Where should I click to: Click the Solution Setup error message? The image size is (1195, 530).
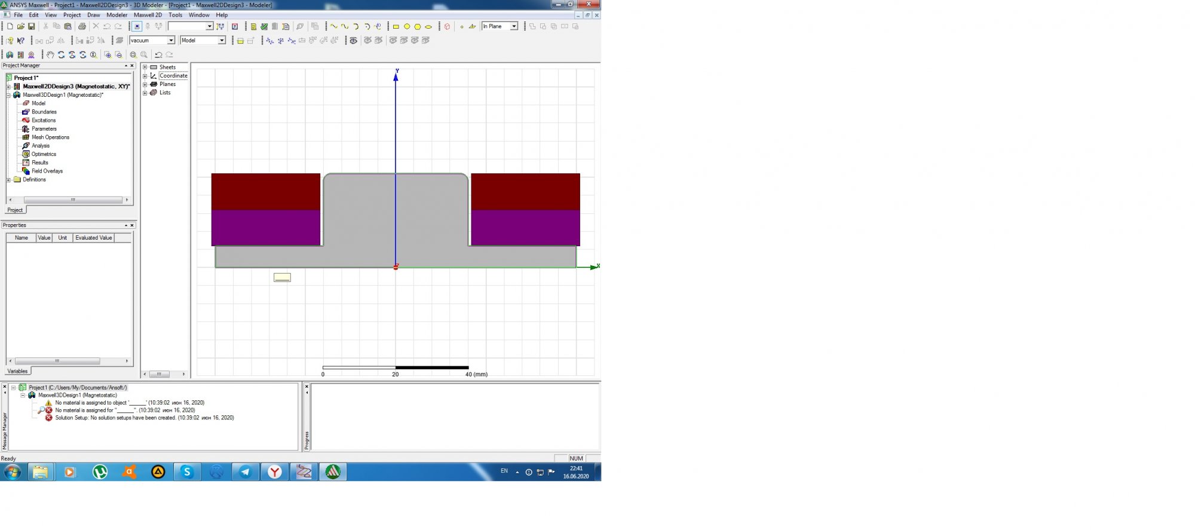pos(145,418)
